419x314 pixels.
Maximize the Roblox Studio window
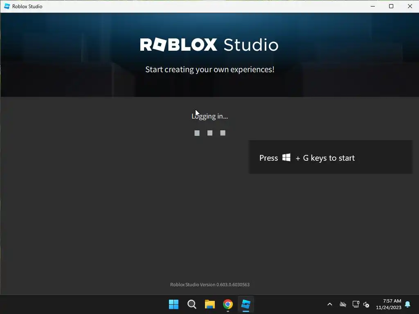(x=391, y=6)
